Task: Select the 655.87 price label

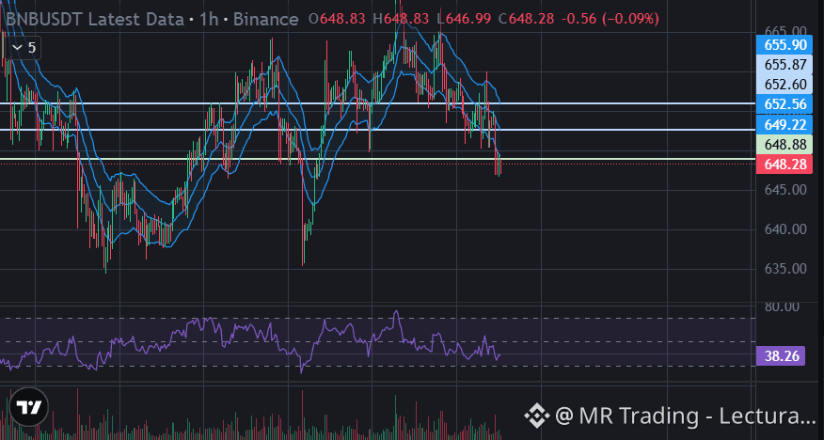Action: tap(784, 65)
